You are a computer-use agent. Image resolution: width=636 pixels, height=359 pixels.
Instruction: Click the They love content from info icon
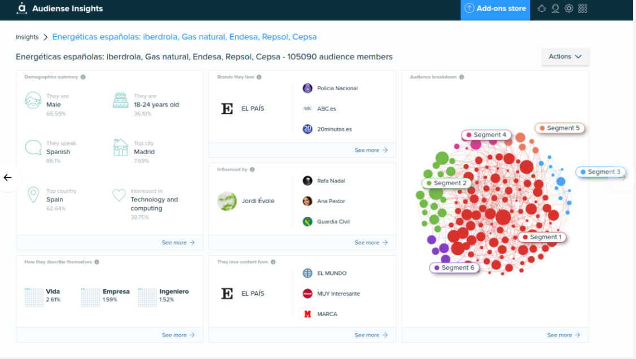point(273,262)
